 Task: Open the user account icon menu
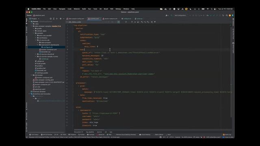[167, 15]
